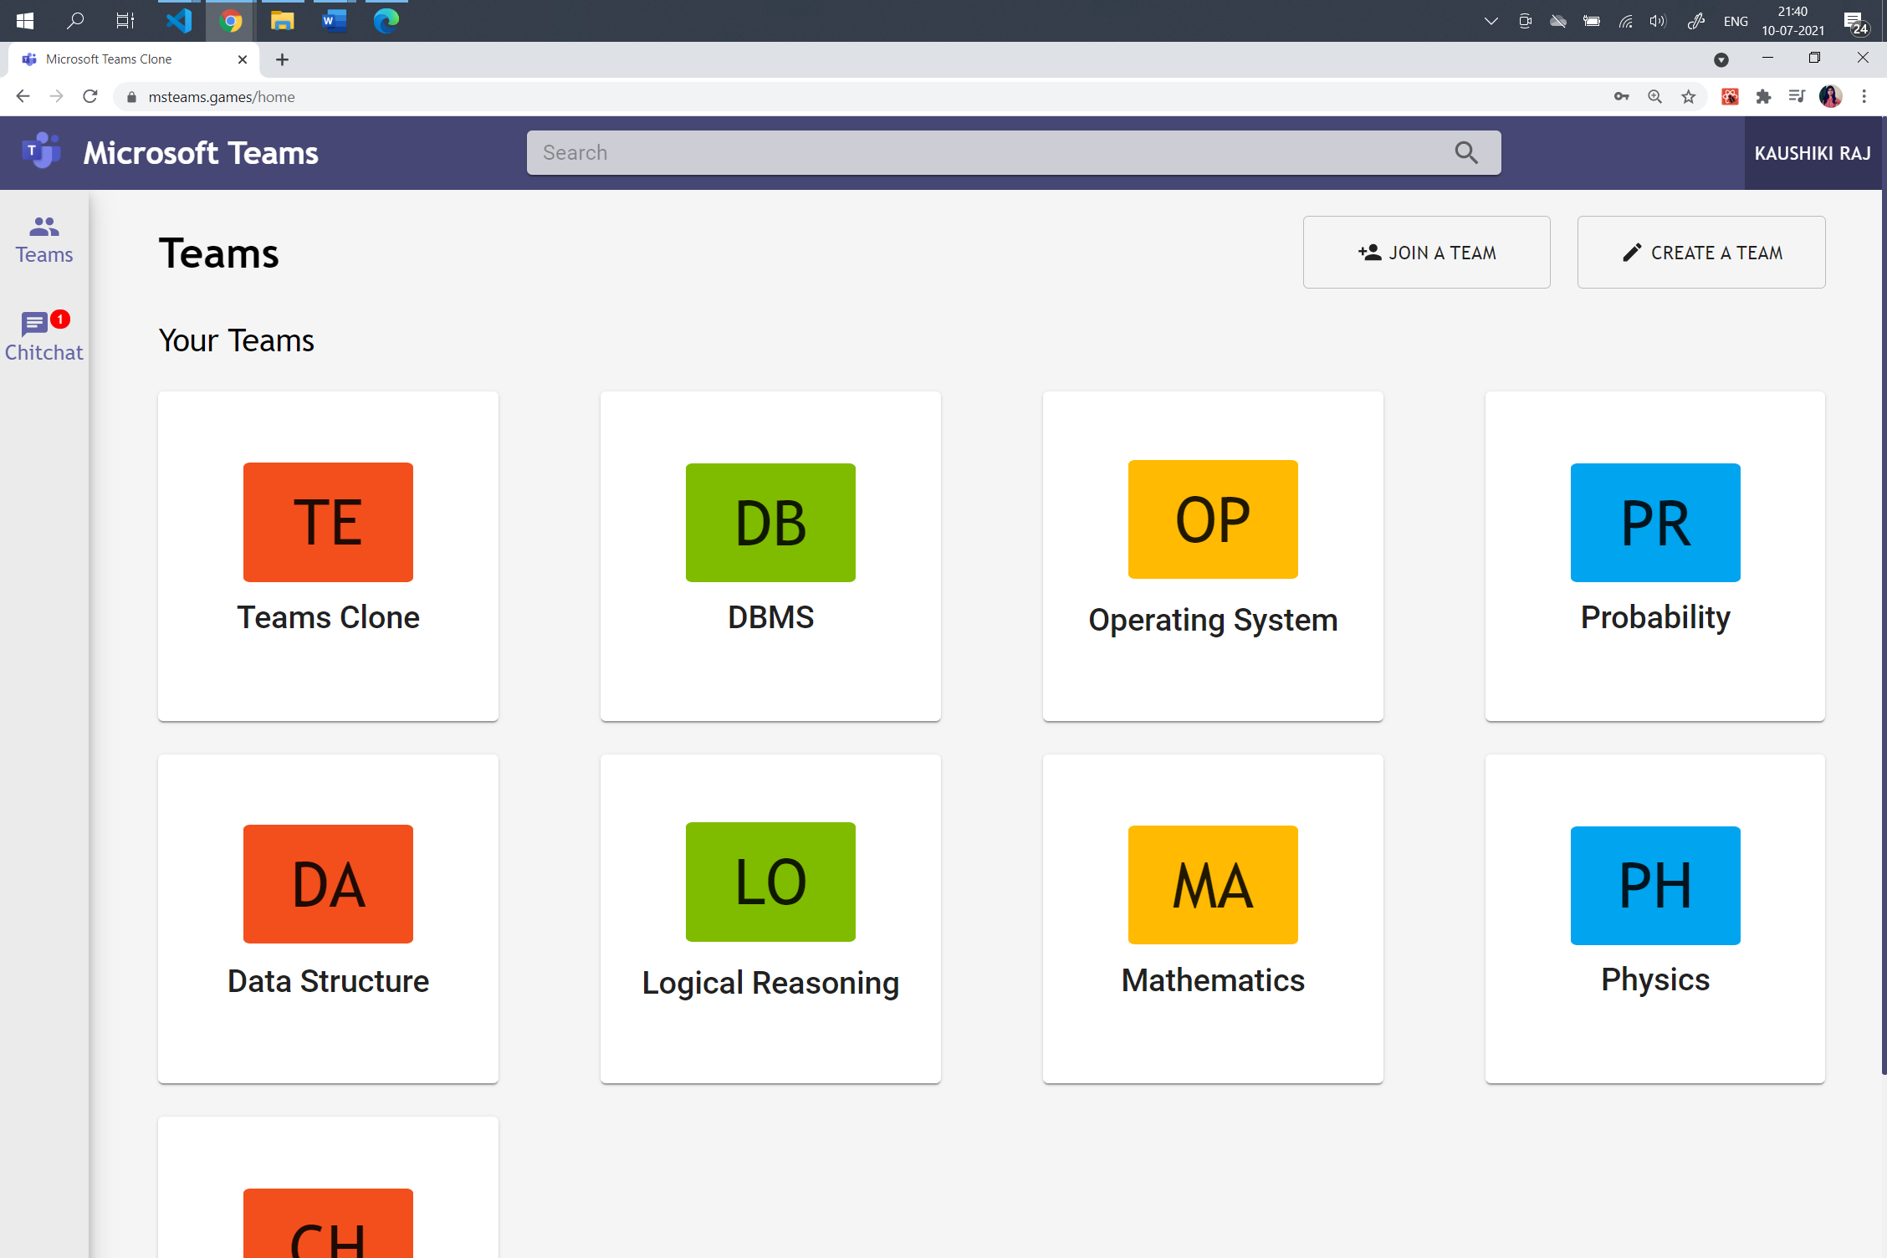1887x1258 pixels.
Task: Open Chrome's three-dot customize menu
Action: pyautogui.click(x=1864, y=96)
